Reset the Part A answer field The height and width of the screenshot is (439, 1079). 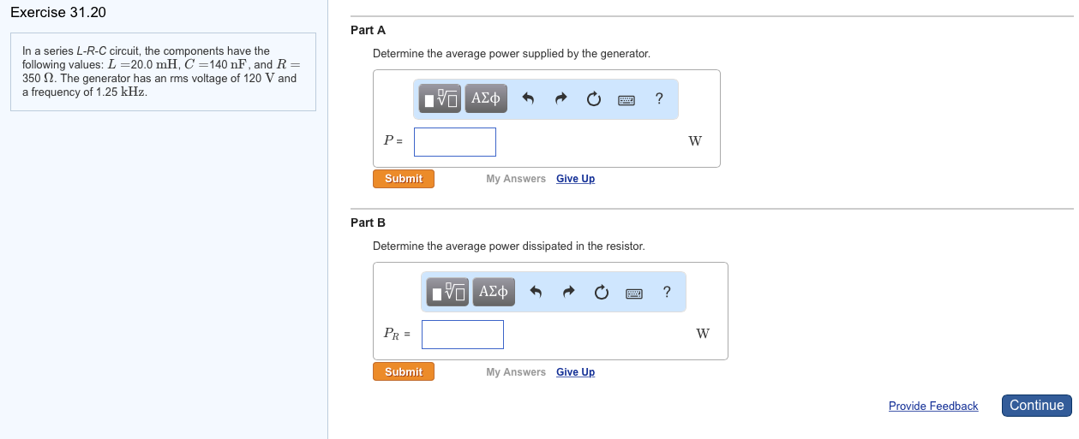[593, 99]
